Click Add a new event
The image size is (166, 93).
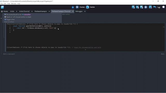(x=9, y=54)
